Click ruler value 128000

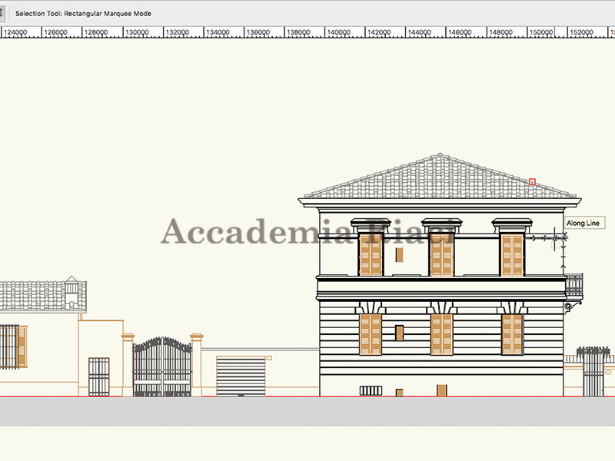[96, 32]
